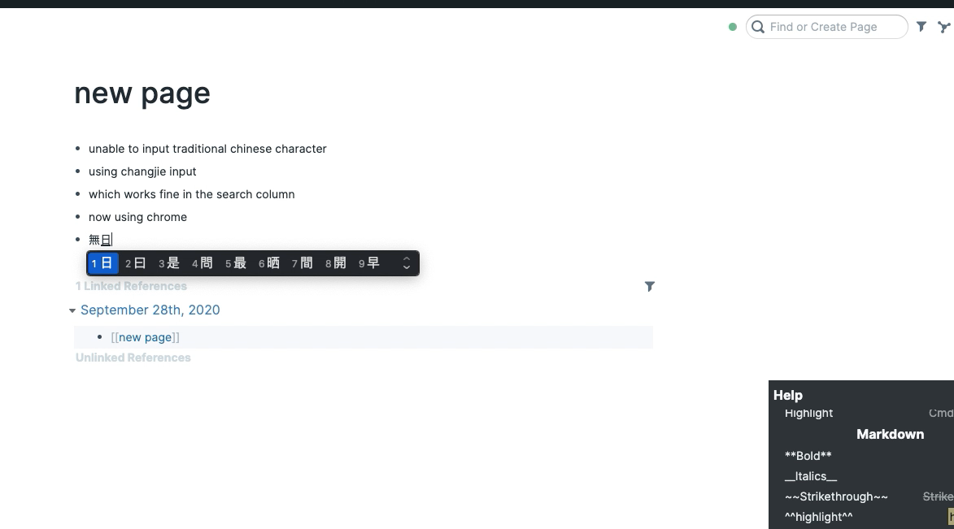
Task: Click the green sync status dot
Action: pyautogui.click(x=733, y=27)
